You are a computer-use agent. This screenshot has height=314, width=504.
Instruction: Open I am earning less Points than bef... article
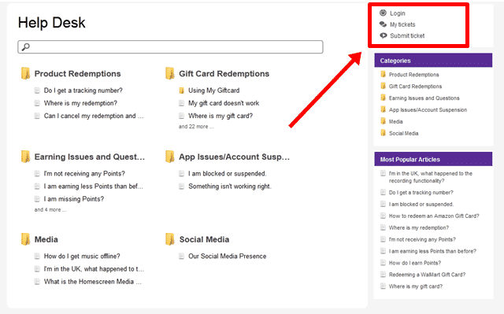pyautogui.click(x=94, y=187)
